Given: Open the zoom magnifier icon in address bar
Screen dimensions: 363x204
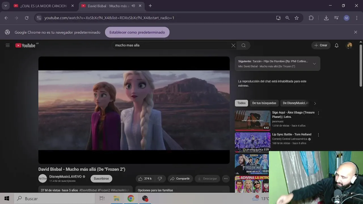Looking at the screenshot, I should coord(288,18).
